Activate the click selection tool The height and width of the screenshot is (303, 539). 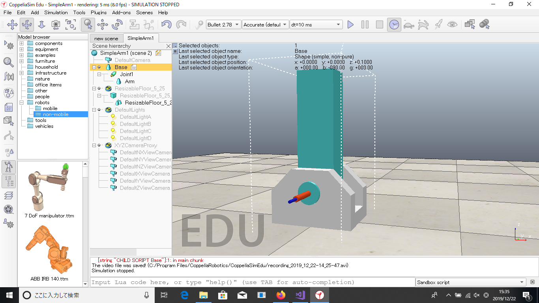click(x=88, y=24)
